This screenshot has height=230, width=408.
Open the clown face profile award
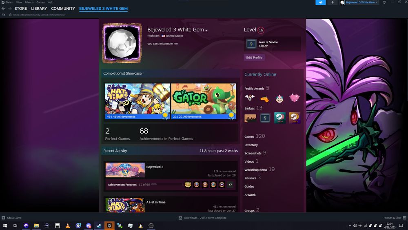(279, 98)
